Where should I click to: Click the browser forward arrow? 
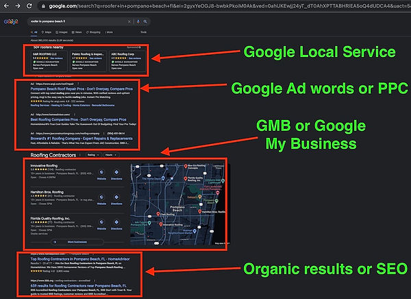(x=18, y=5)
